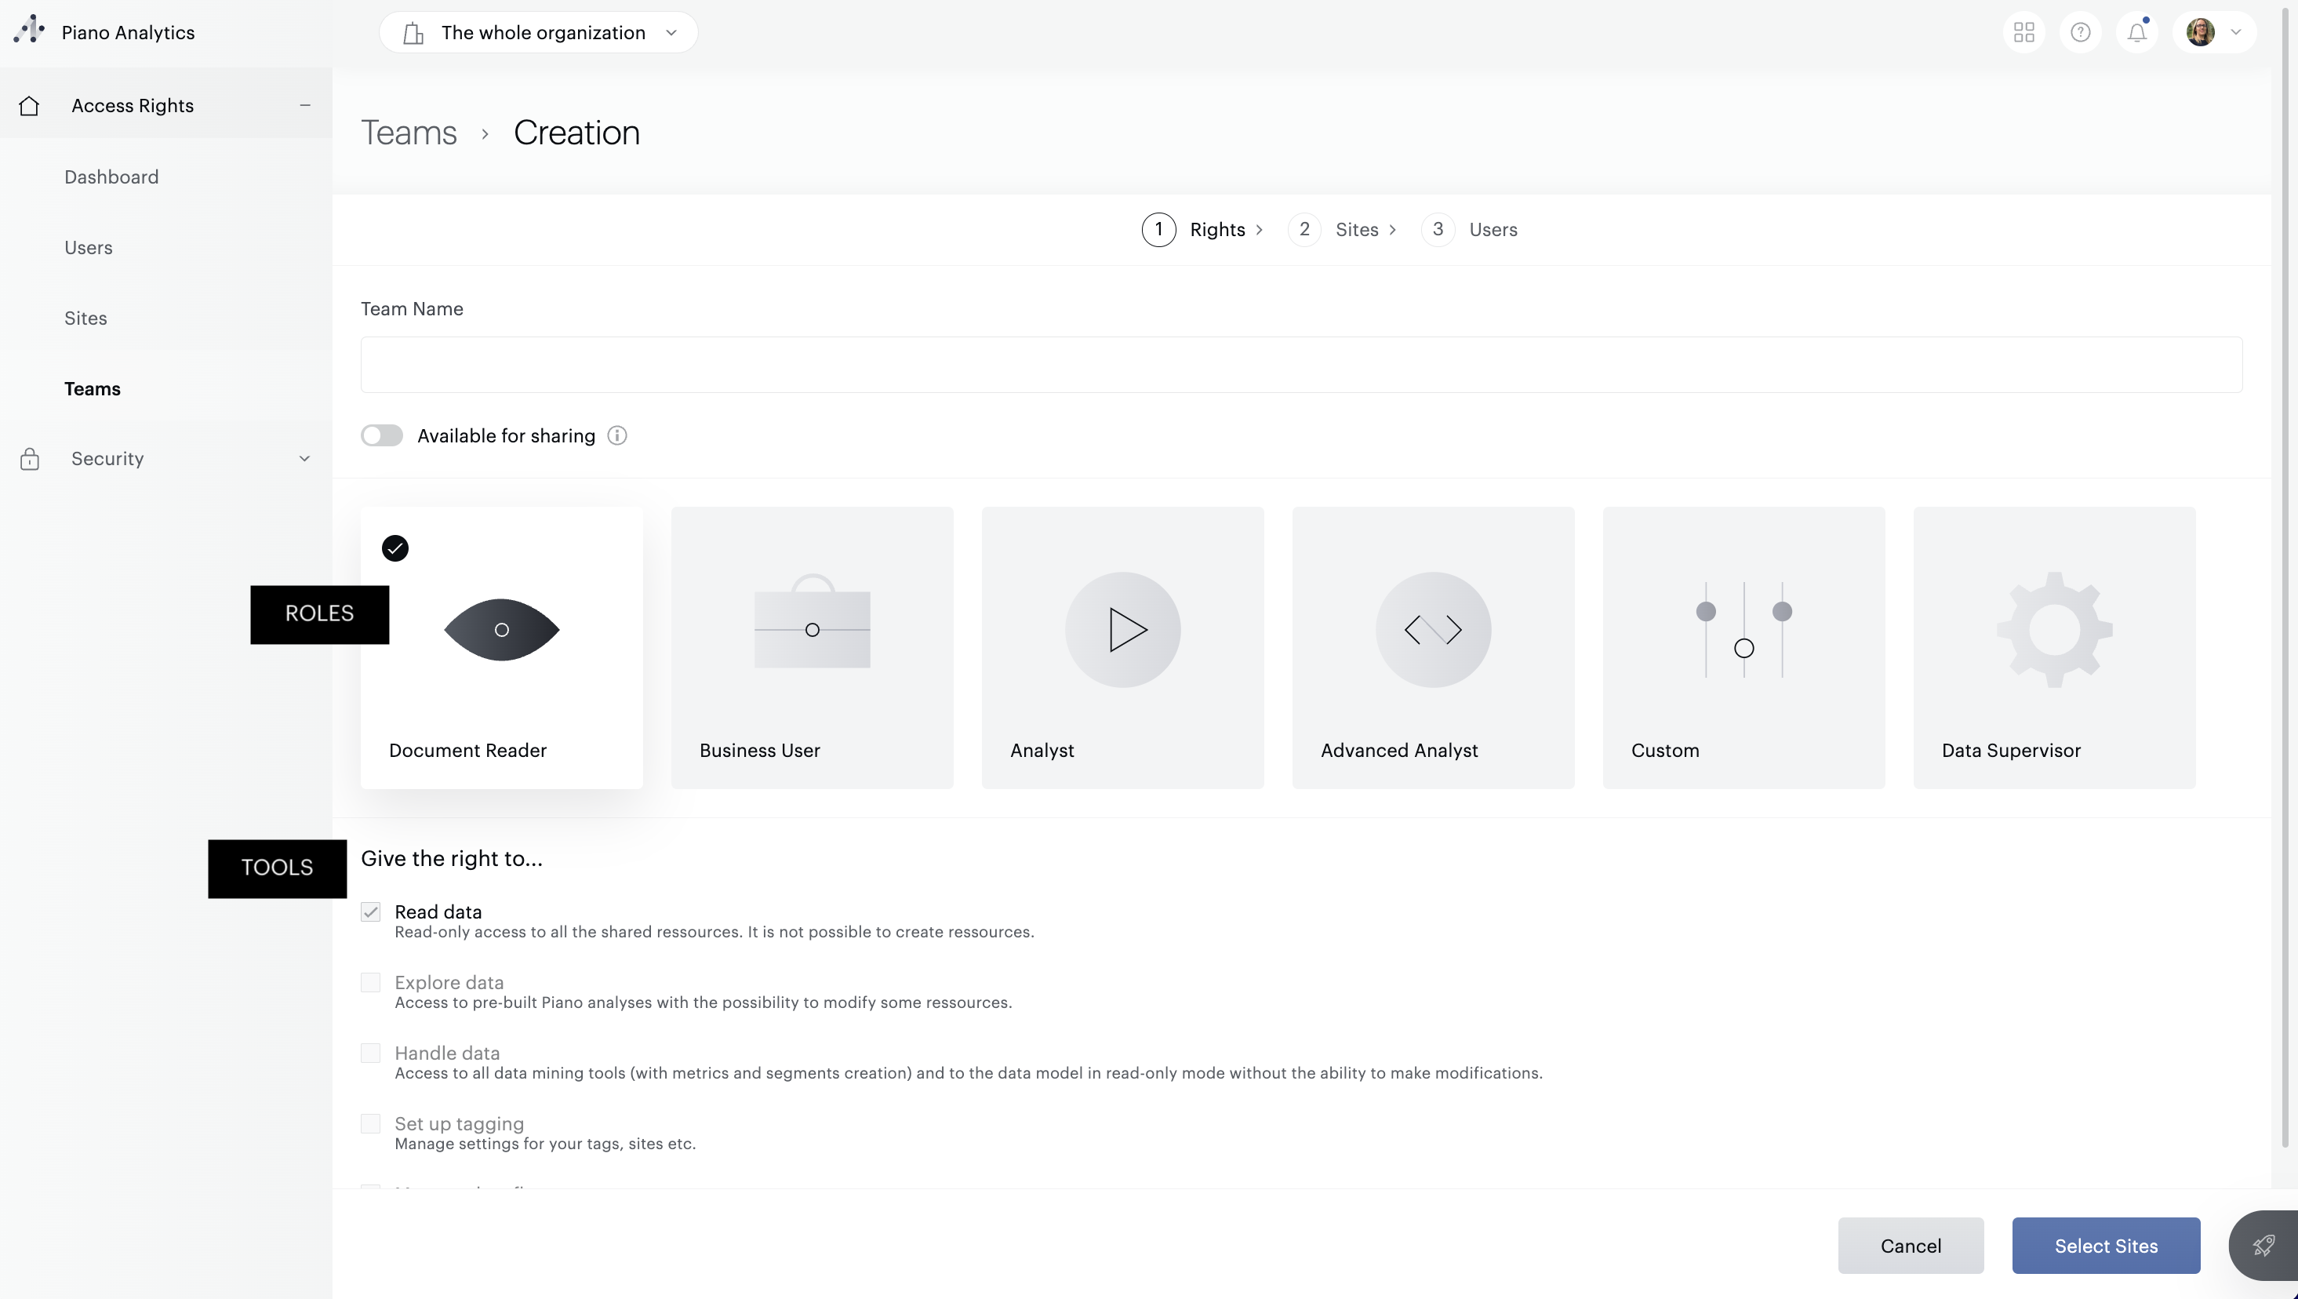Open Dashboard in the sidebar
Viewport: 2298px width, 1299px height.
[x=111, y=176]
